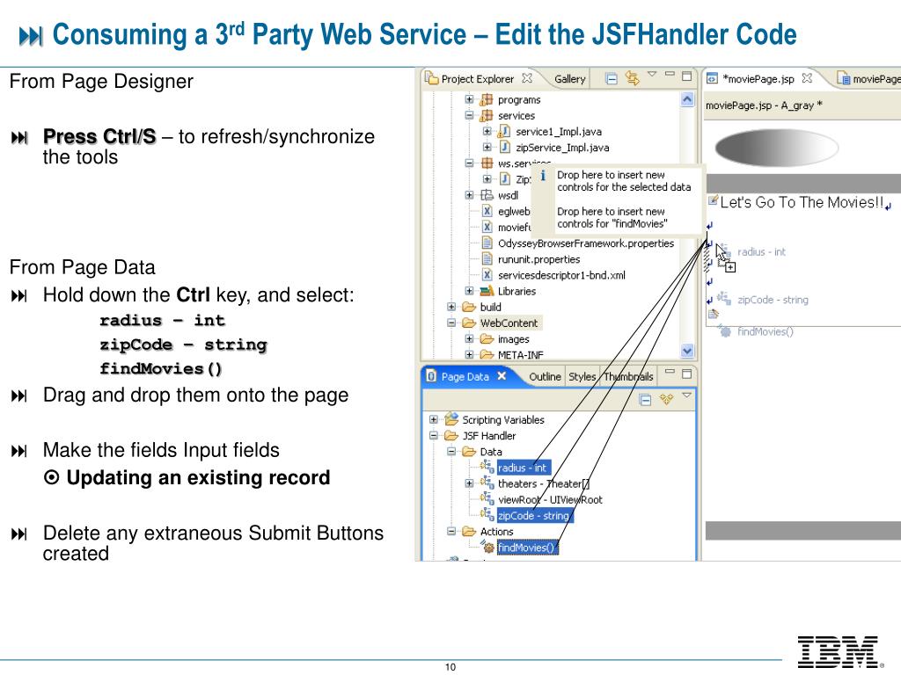Click Scripting Variables folder icon
The image size is (901, 675).
[x=451, y=419]
